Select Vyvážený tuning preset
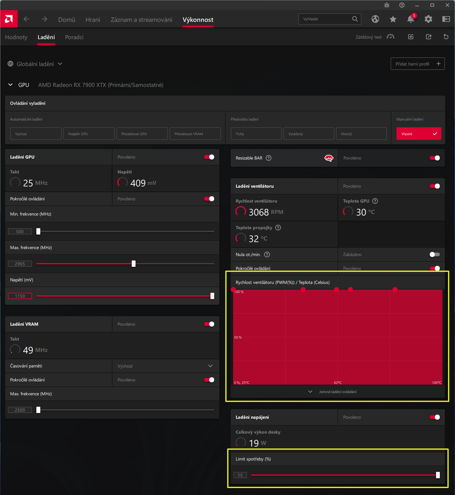Viewport: 455px width, 495px height. 309,134
